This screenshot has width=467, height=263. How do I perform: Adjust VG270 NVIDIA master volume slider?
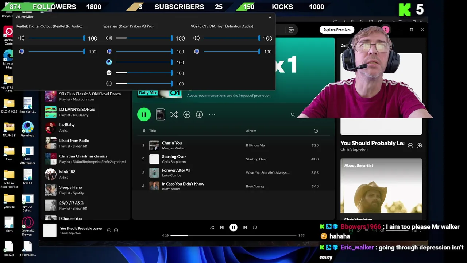point(232,38)
